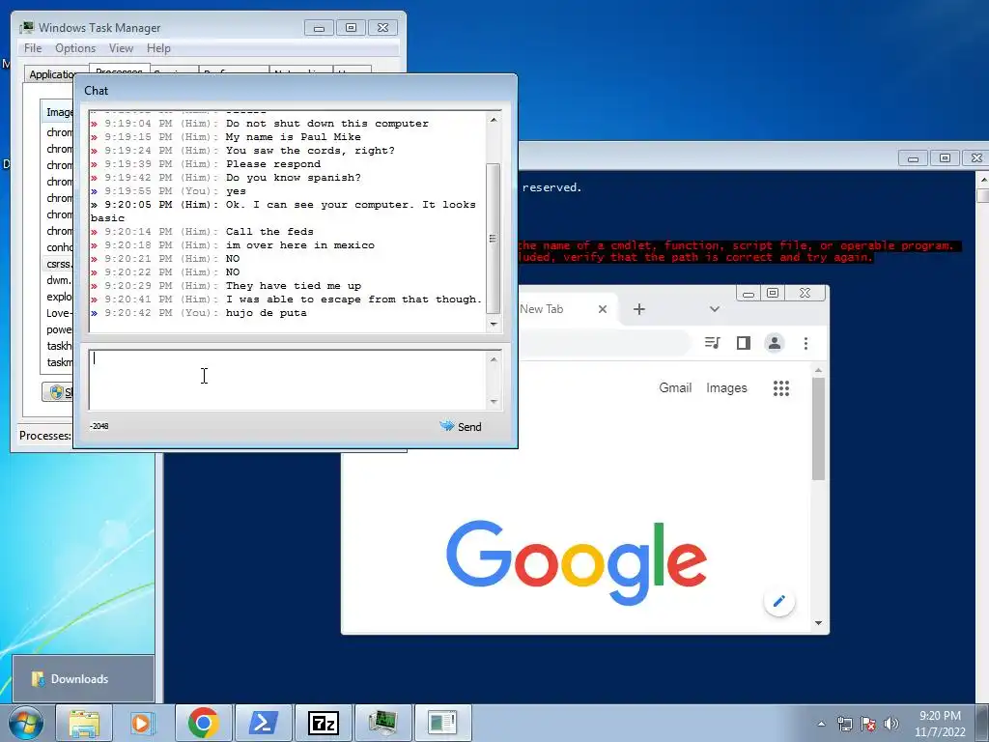Launch Windows Media Player from the taskbar
The width and height of the screenshot is (989, 742).
click(x=143, y=723)
